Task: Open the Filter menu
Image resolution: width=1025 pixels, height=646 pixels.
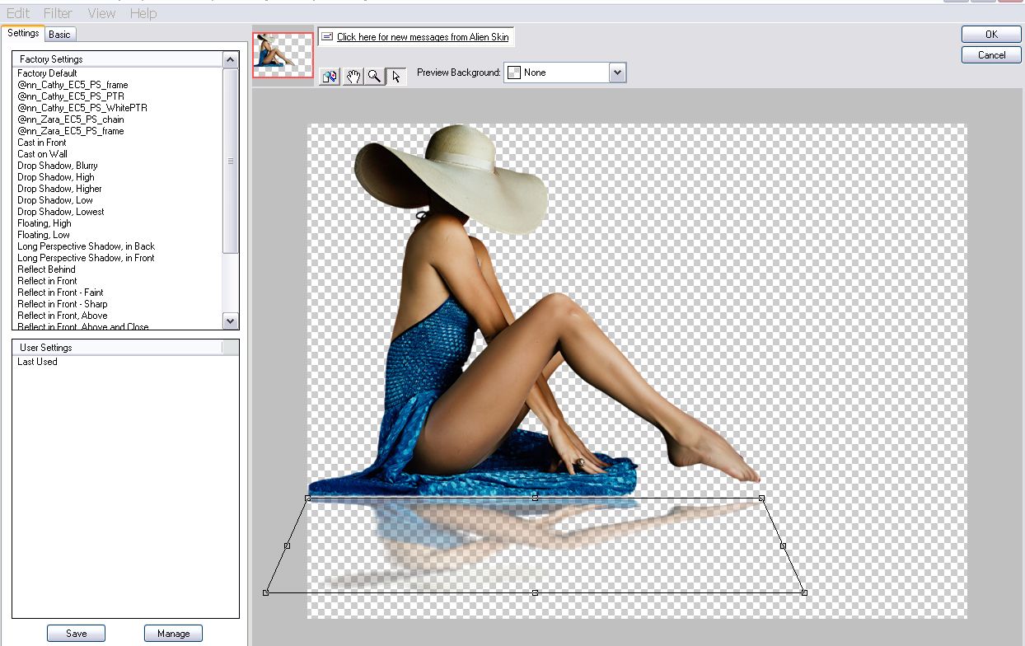Action: point(58,13)
